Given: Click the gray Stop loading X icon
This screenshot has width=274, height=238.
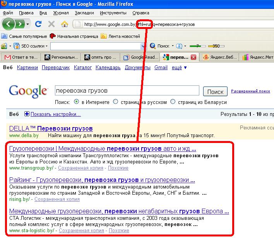Looking at the screenshot, I should tap(51, 24).
